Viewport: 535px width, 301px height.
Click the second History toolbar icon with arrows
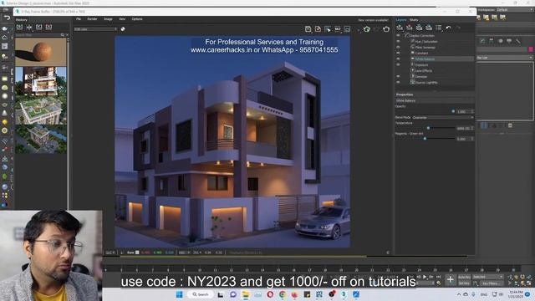(x=29, y=27)
